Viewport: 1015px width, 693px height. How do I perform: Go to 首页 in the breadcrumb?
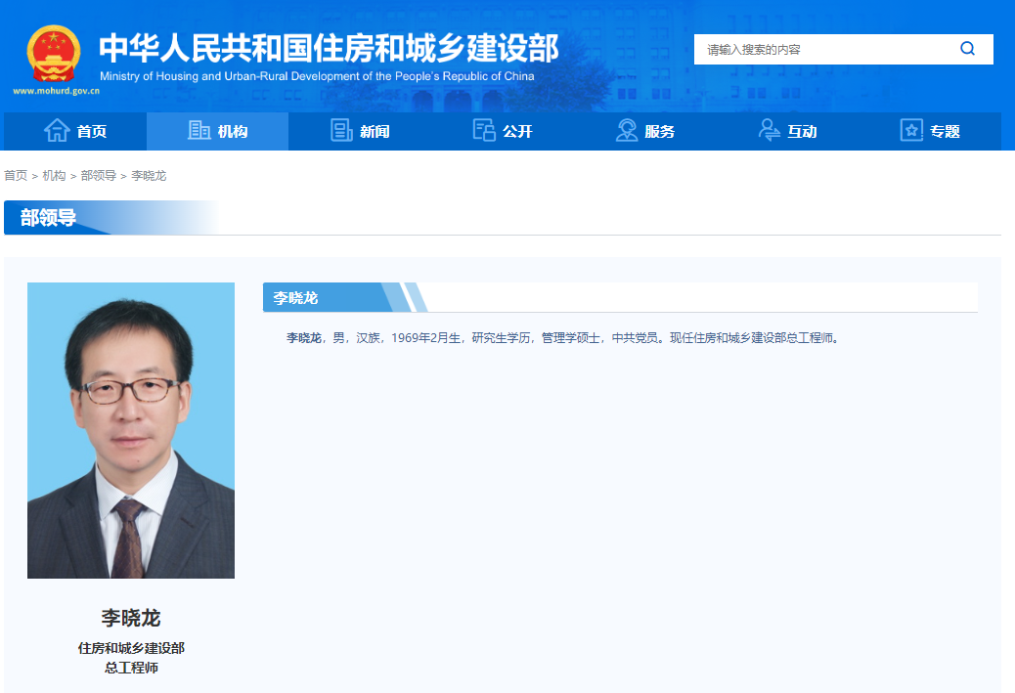coord(16,175)
